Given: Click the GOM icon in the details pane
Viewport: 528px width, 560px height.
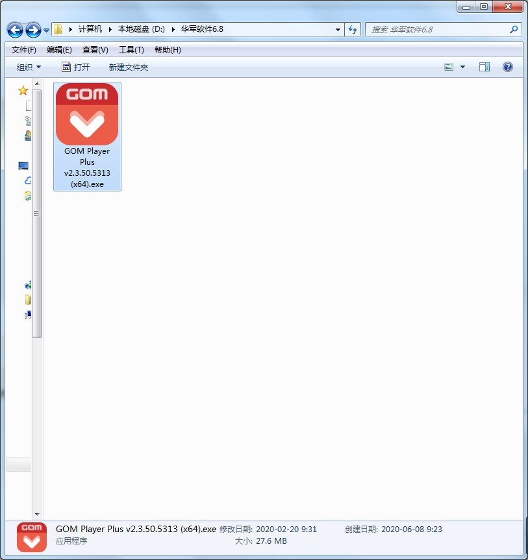Looking at the screenshot, I should pos(31,537).
